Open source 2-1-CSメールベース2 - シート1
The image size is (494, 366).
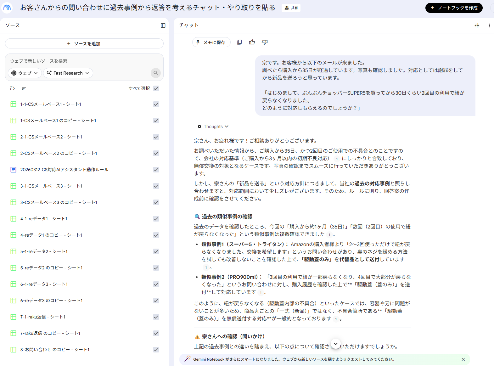[x=51, y=137]
